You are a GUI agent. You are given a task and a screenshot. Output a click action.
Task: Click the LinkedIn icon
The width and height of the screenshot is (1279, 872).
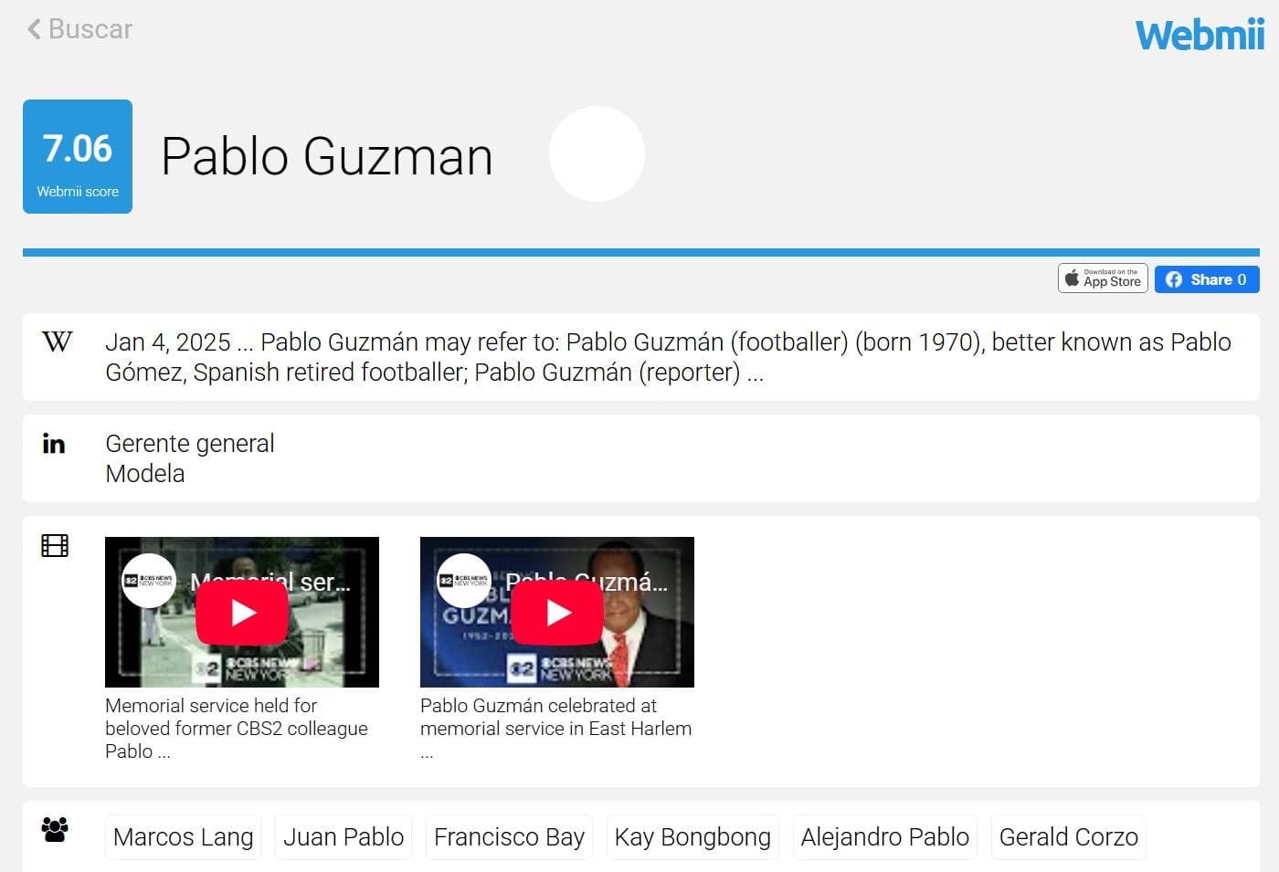pos(54,444)
